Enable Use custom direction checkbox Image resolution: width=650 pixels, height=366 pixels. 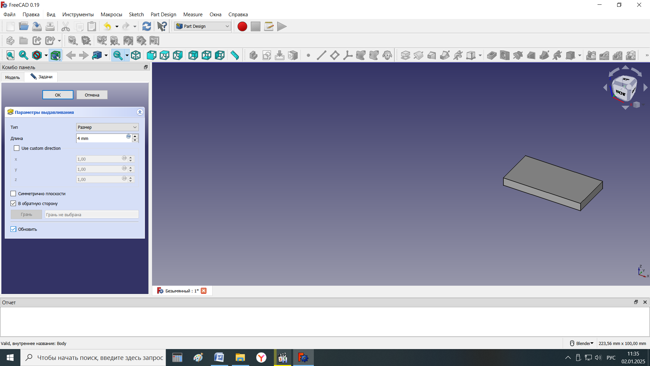[17, 148]
